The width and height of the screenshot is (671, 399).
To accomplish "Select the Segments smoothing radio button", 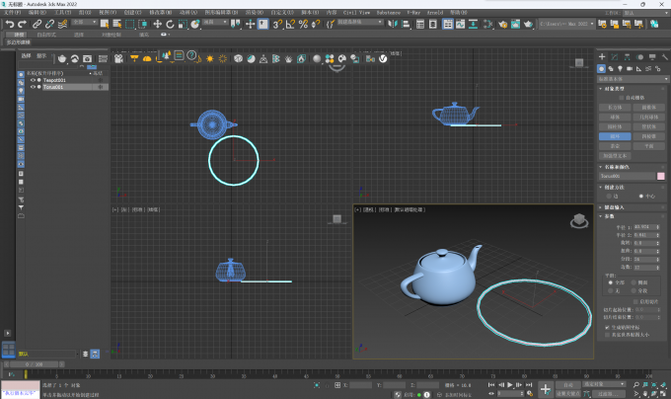I will [634, 290].
